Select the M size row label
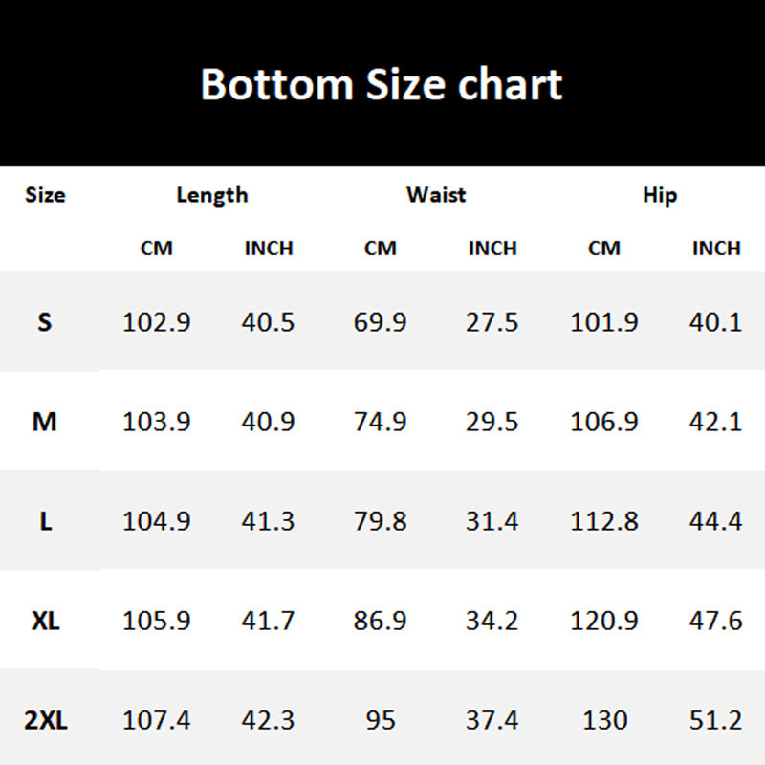 click(45, 422)
